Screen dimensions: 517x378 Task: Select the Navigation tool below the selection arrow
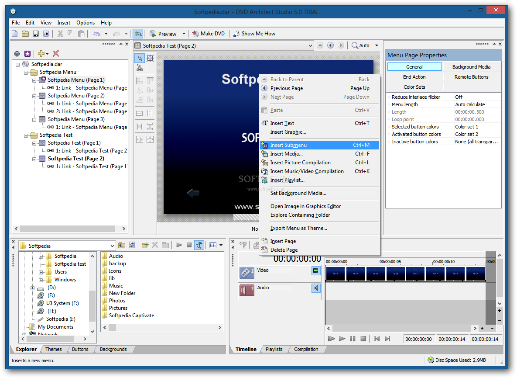pyautogui.click(x=140, y=68)
